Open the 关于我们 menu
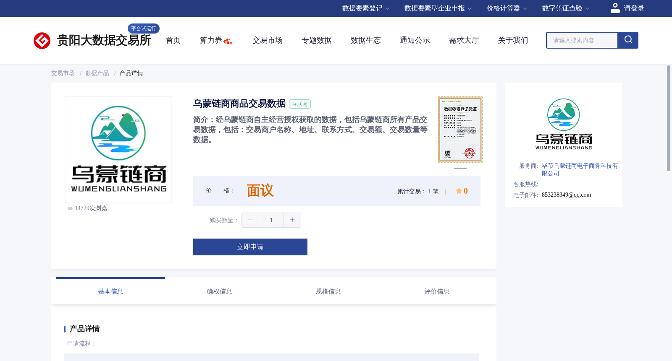 tap(513, 40)
